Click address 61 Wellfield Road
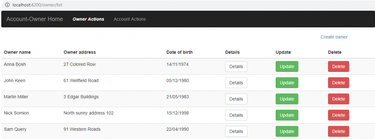 81,81
